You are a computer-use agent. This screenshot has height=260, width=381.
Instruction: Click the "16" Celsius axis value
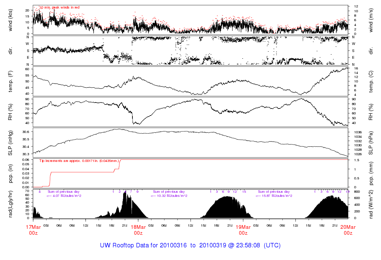click(356, 68)
